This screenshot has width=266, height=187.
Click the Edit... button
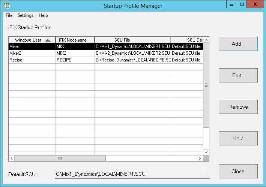click(x=238, y=75)
